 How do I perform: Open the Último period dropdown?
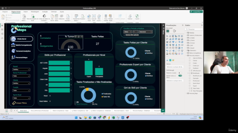(128, 32)
